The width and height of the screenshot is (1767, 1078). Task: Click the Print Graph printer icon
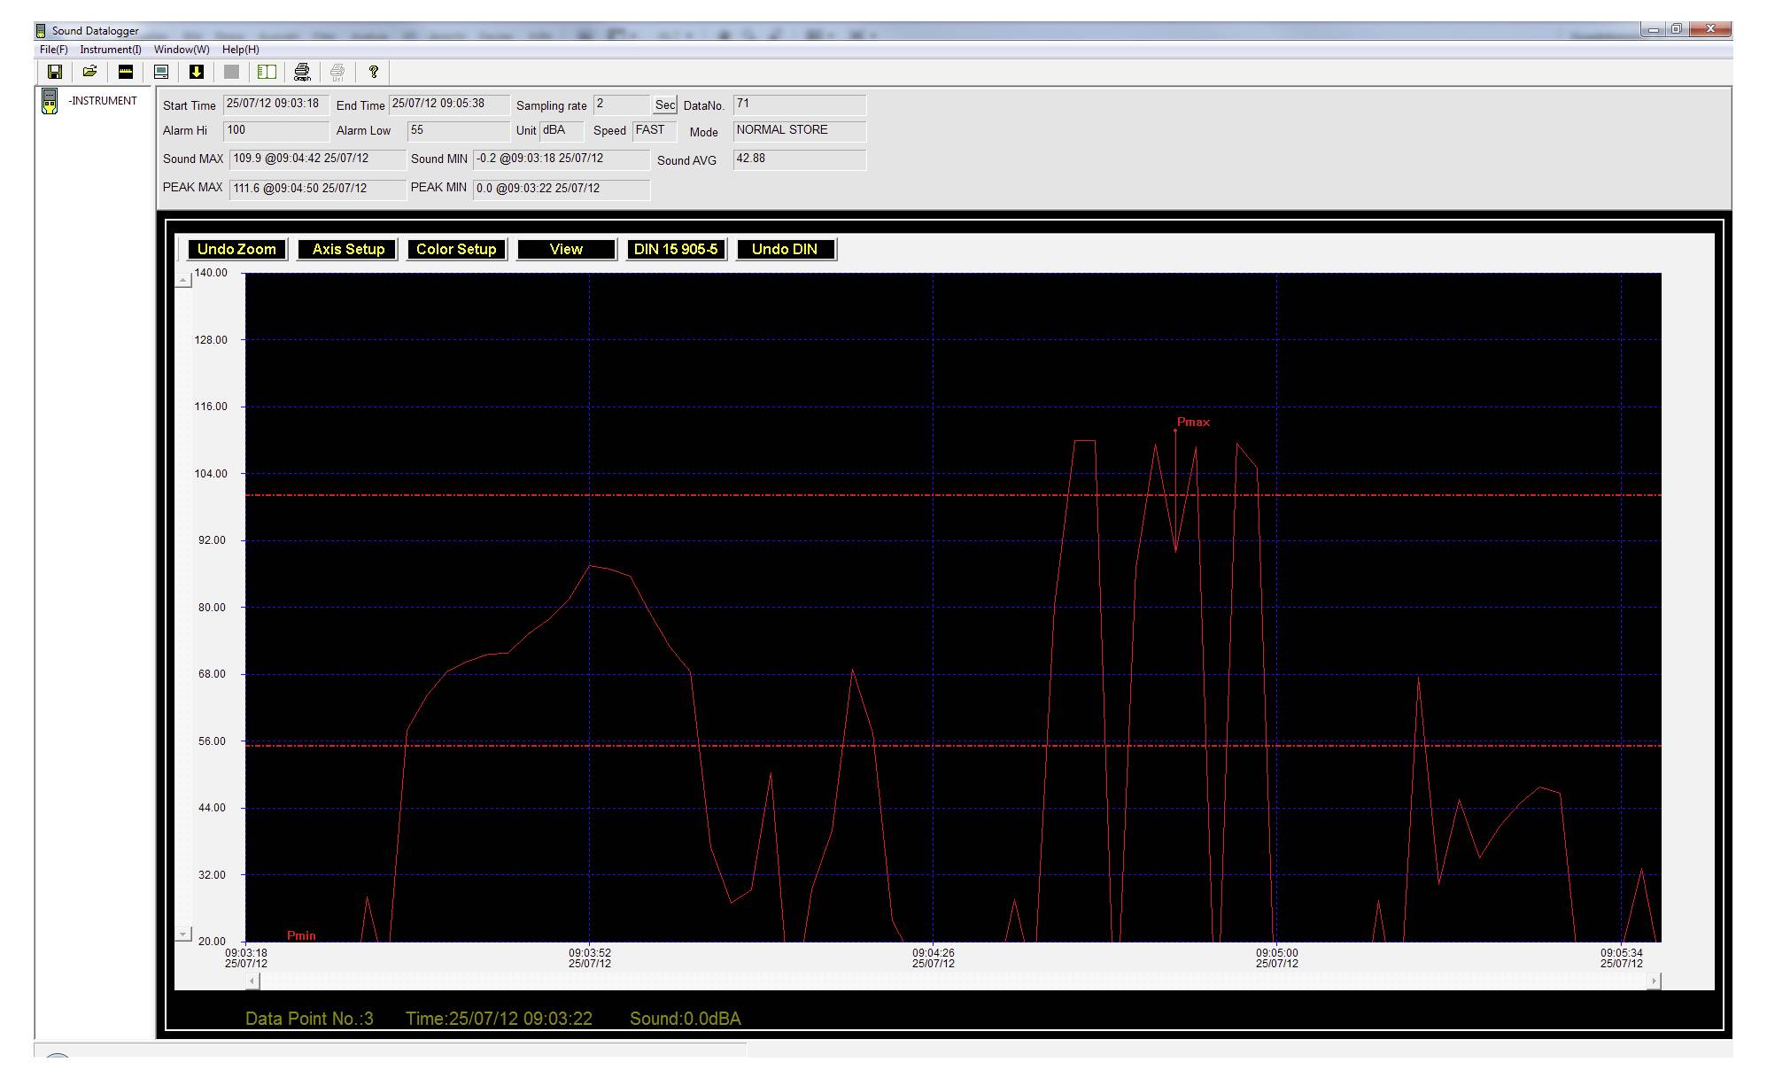(302, 72)
